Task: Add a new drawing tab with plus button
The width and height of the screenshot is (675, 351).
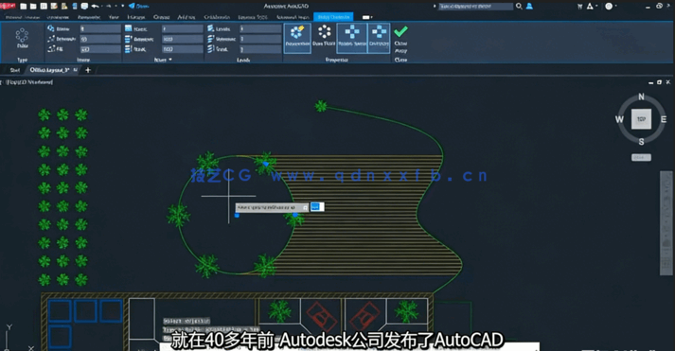Action: click(88, 70)
